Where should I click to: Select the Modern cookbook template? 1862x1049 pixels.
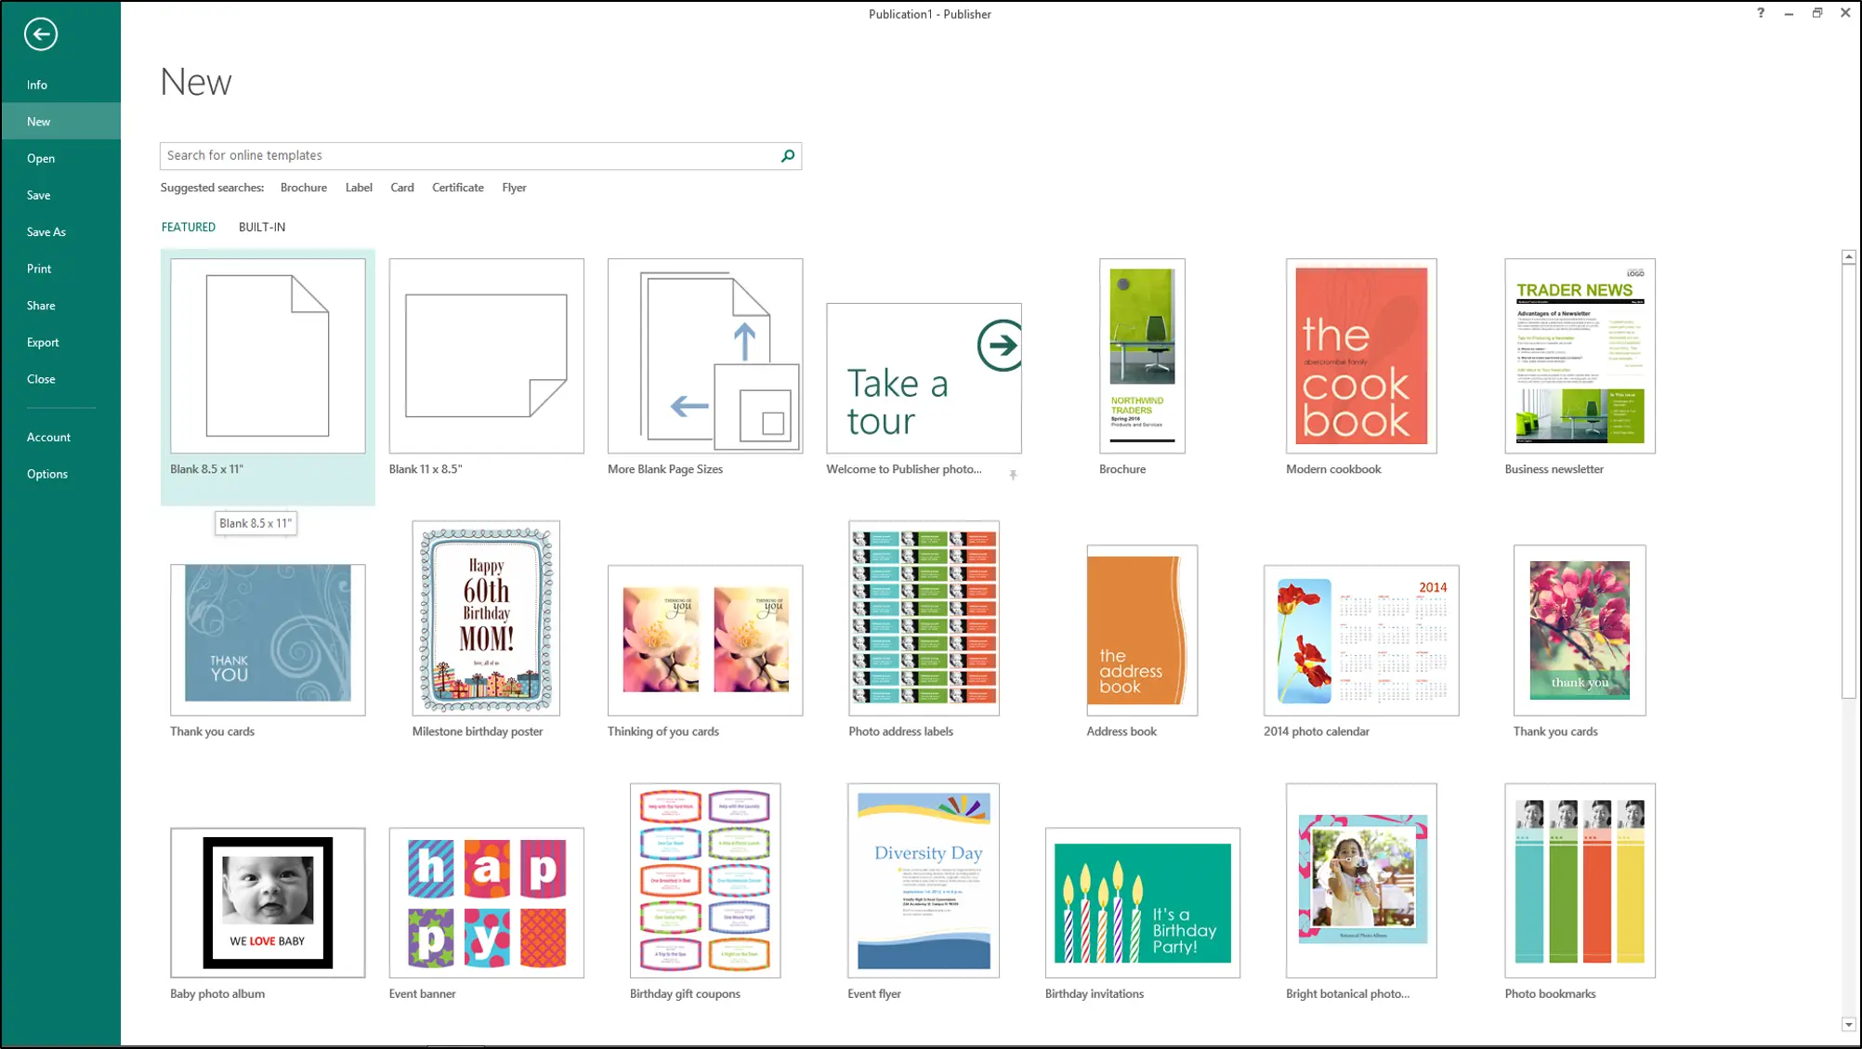pyautogui.click(x=1360, y=358)
